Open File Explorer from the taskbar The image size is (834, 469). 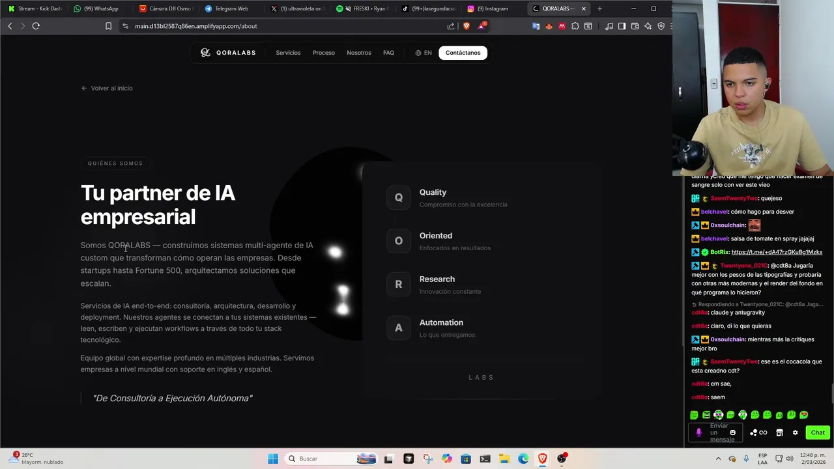[x=504, y=459]
